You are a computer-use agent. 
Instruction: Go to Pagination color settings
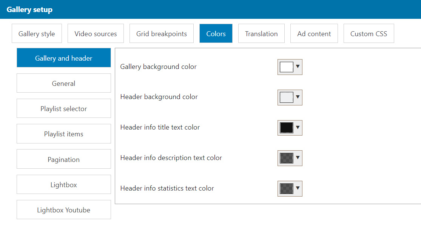coord(64,159)
